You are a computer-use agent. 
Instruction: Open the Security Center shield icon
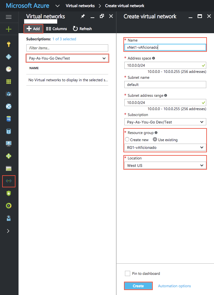9,193
